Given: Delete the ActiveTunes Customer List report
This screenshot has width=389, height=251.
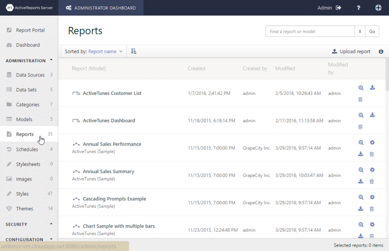Looking at the screenshot, I should point(360,100).
